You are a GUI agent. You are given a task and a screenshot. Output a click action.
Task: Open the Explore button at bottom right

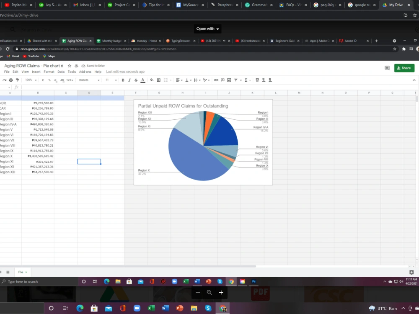[411, 272]
